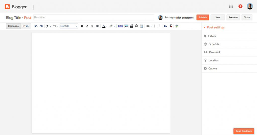This screenshot has width=257, height=135.
Task: Switch to the HTML editor tab
Action: click(x=26, y=26)
